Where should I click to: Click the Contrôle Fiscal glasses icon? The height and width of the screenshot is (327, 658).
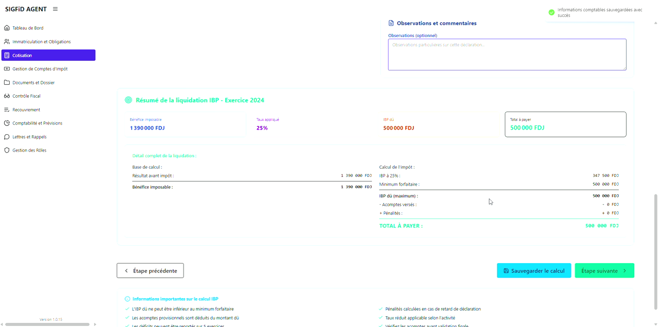[x=7, y=96]
